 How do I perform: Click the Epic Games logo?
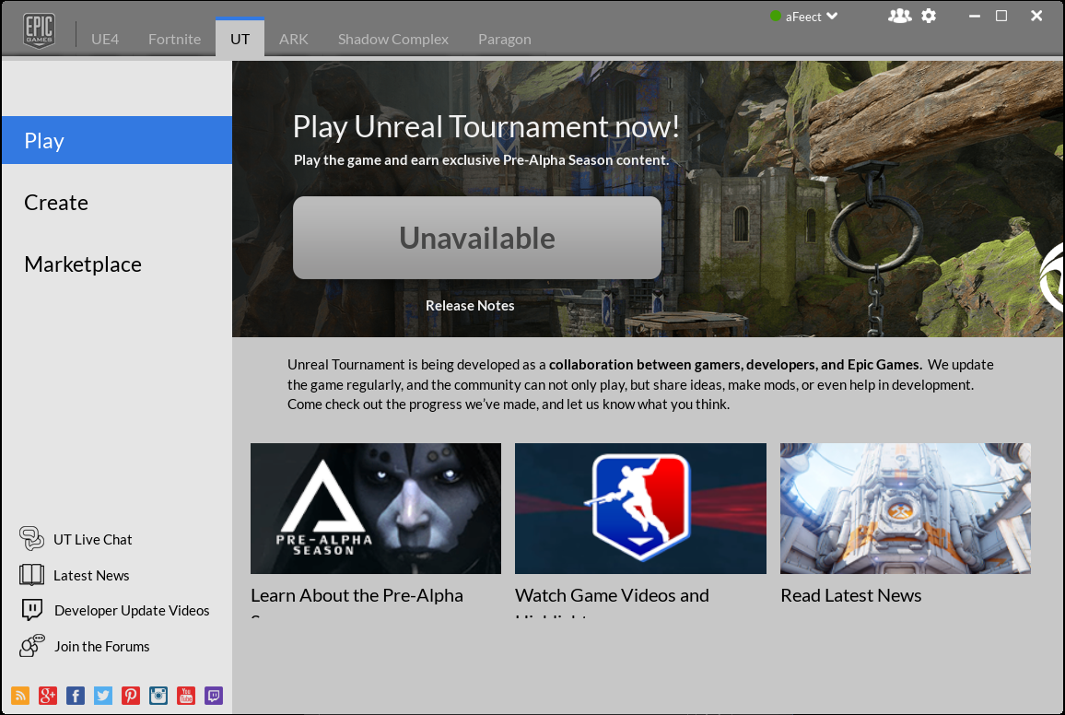[x=39, y=30]
